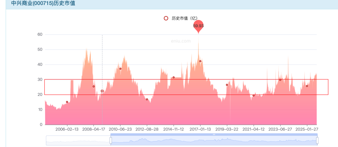Image resolution: width=338 pixels, height=147 pixels.
Task: Click the 40 y-axis label
Action: point(40,65)
